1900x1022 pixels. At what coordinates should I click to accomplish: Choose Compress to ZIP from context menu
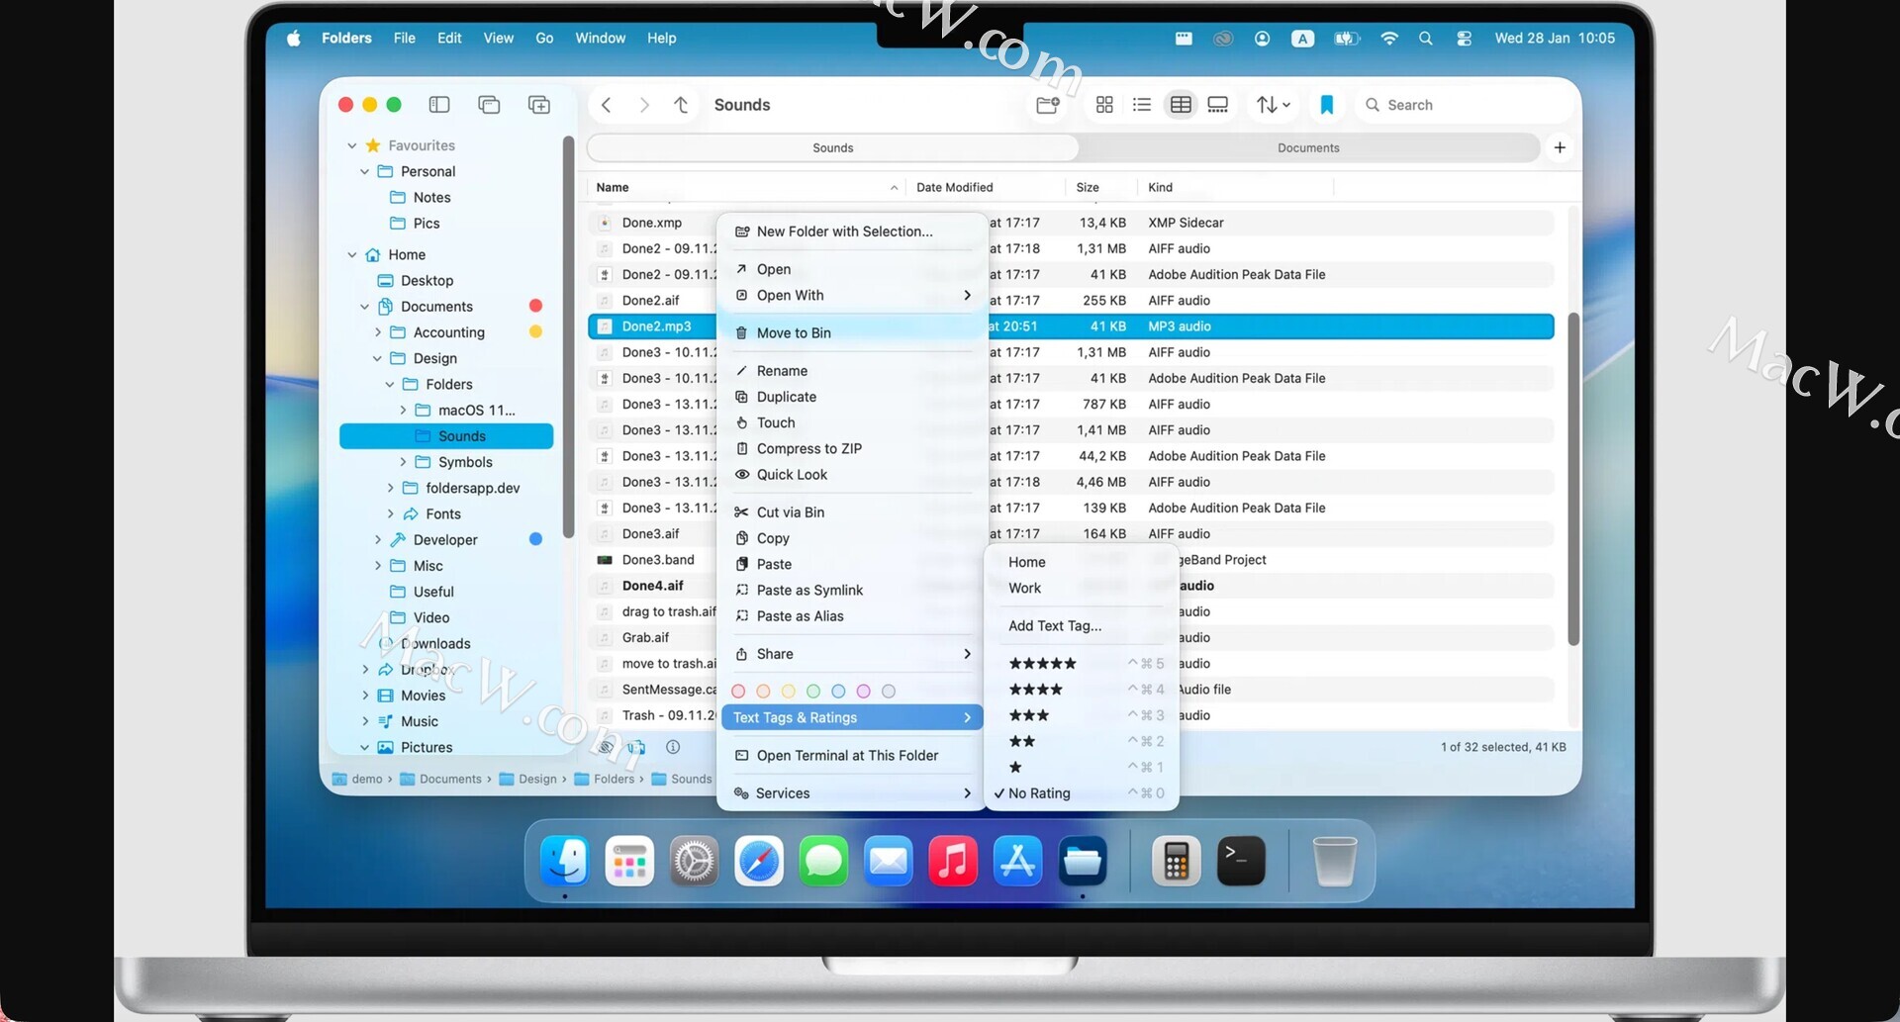pos(808,449)
